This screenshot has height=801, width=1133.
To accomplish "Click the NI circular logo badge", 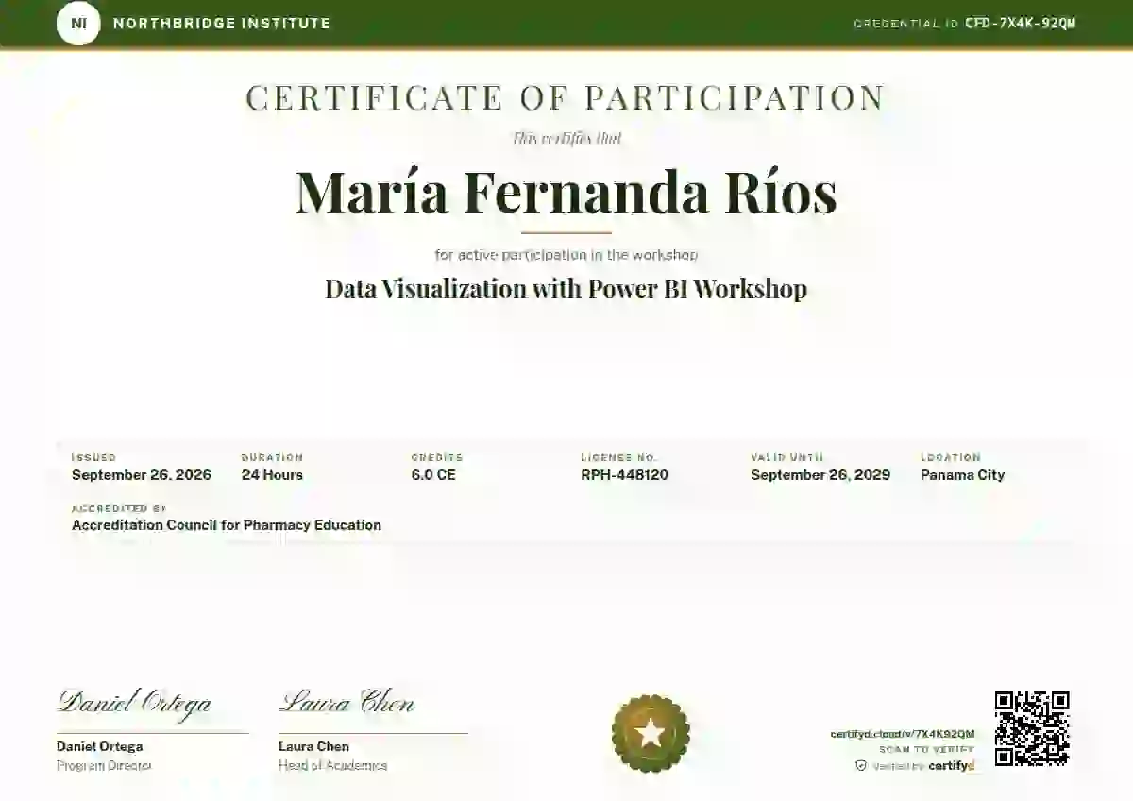I will coord(78,24).
